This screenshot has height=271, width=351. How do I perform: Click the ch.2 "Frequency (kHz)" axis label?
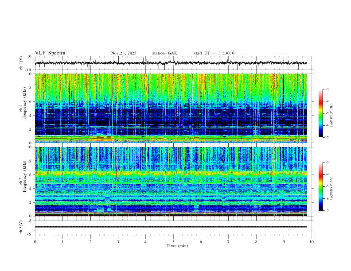[24, 176]
